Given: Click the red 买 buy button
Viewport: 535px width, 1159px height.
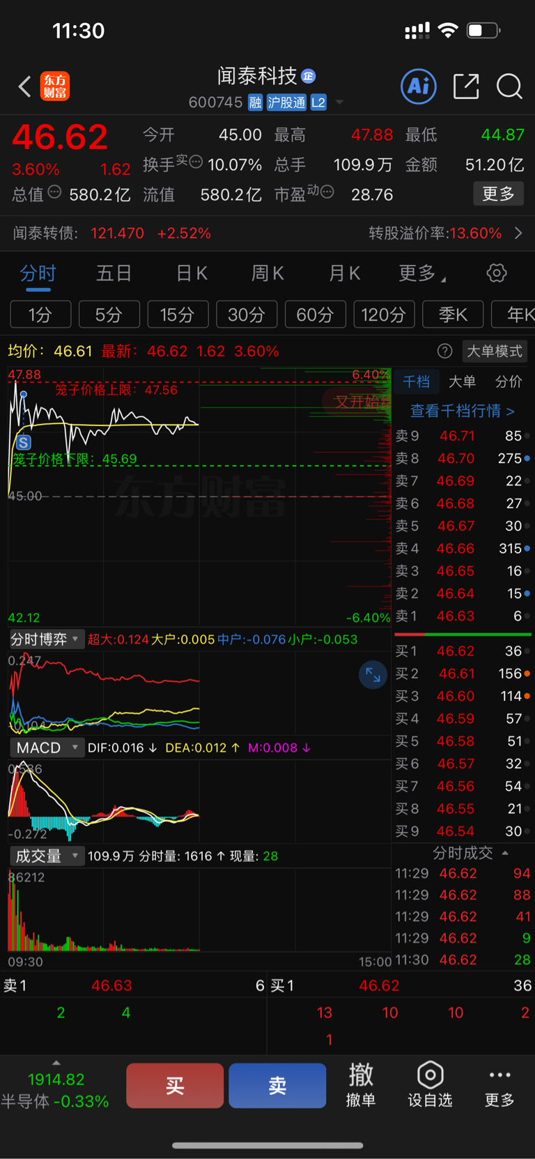Looking at the screenshot, I should 175,1085.
